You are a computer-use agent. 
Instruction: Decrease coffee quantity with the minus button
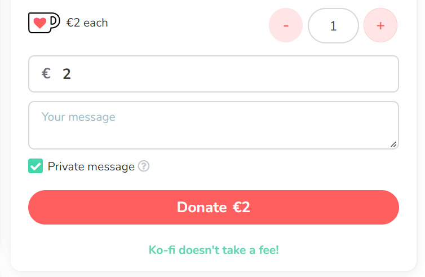286,25
